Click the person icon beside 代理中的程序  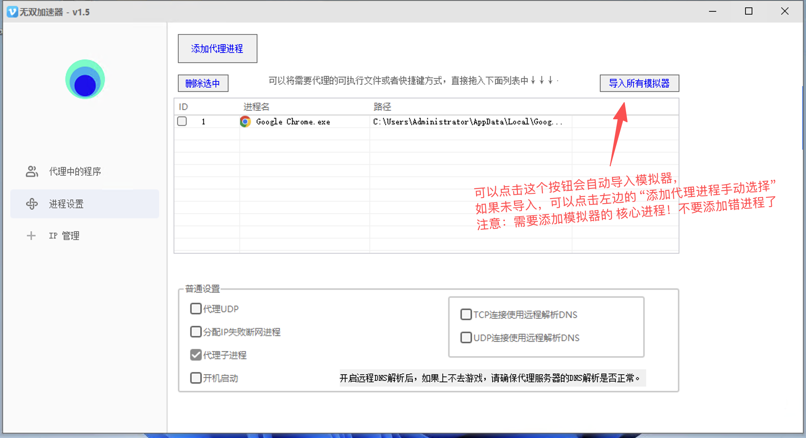click(32, 172)
